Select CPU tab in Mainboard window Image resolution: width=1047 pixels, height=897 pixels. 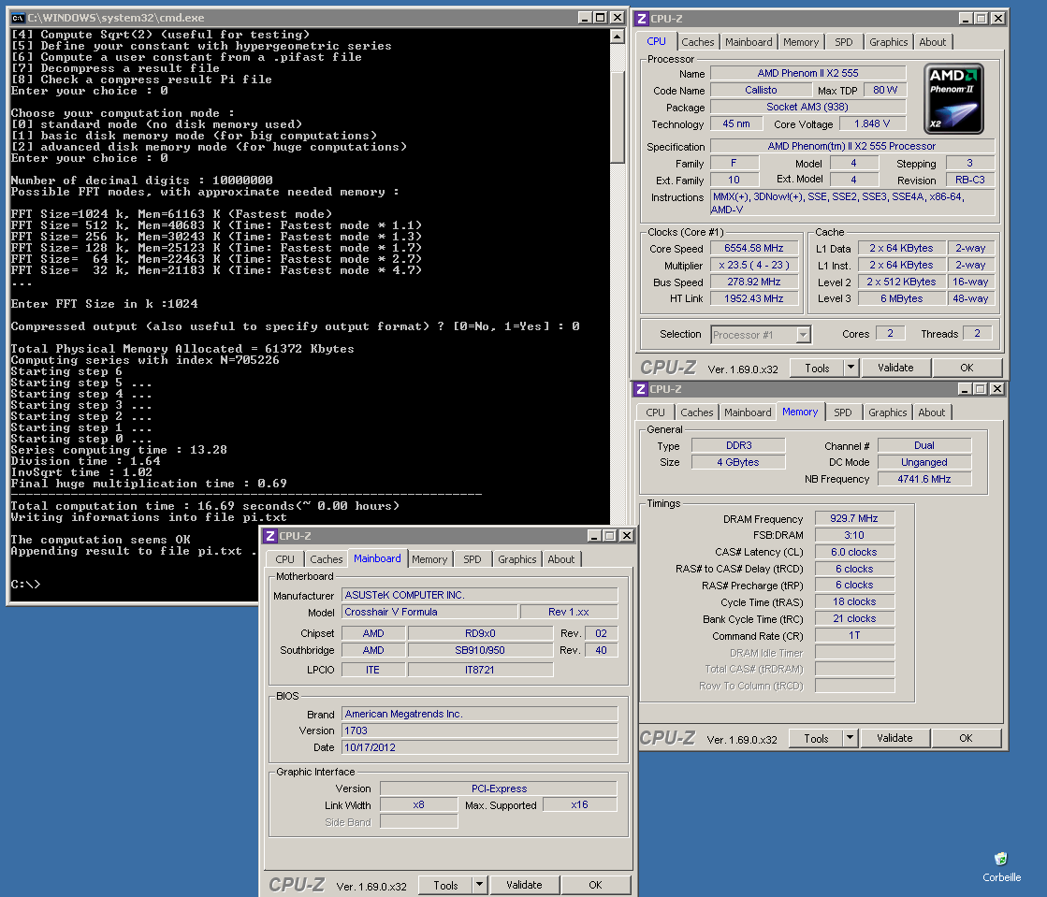[x=284, y=559]
